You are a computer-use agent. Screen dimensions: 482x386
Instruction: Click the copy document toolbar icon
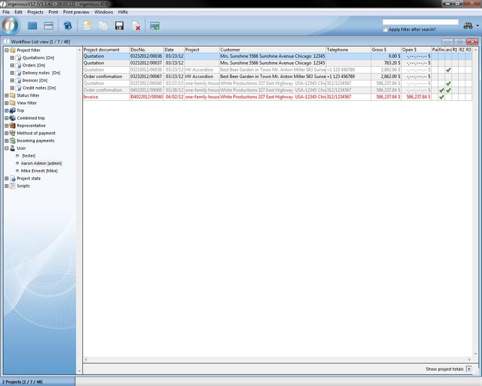(103, 26)
